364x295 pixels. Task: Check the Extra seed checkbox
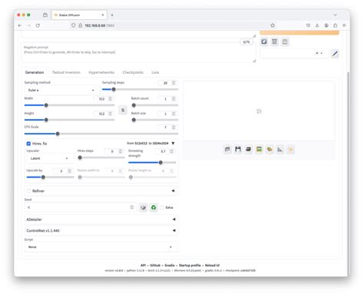(162, 207)
